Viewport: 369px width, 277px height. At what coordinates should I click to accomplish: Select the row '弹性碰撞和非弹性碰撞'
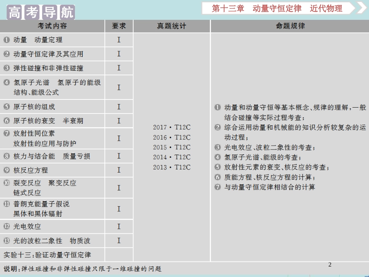[52, 68]
